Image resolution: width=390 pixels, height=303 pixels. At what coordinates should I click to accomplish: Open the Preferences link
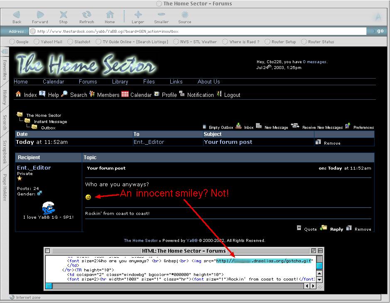363,127
